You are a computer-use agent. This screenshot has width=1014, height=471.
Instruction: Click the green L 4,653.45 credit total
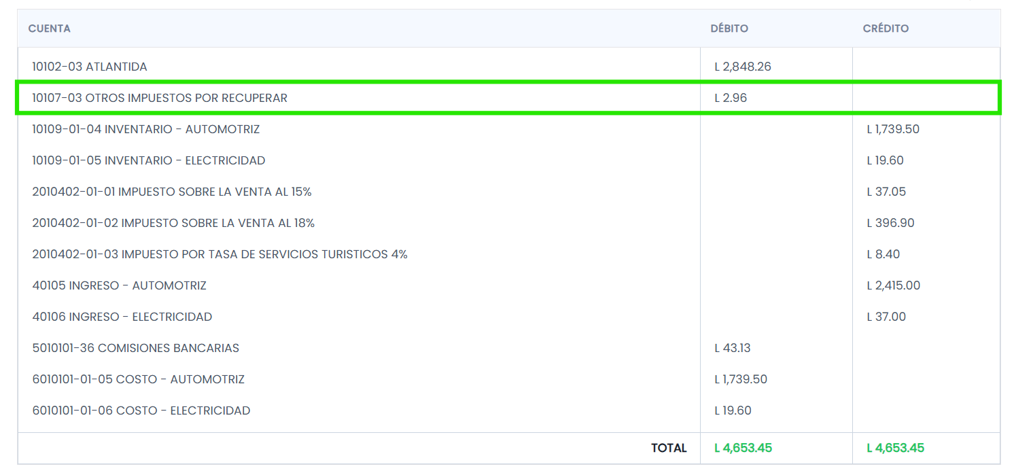tap(896, 448)
